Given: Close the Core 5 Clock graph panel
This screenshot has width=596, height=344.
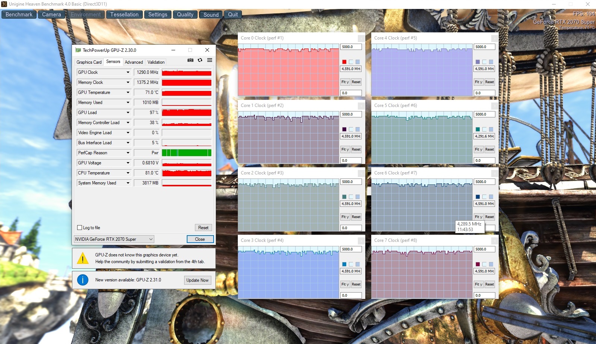Looking at the screenshot, I should (x=495, y=105).
